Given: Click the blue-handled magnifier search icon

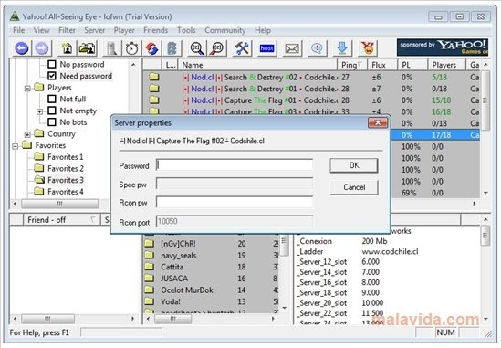Looking at the screenshot, I should (197, 48).
